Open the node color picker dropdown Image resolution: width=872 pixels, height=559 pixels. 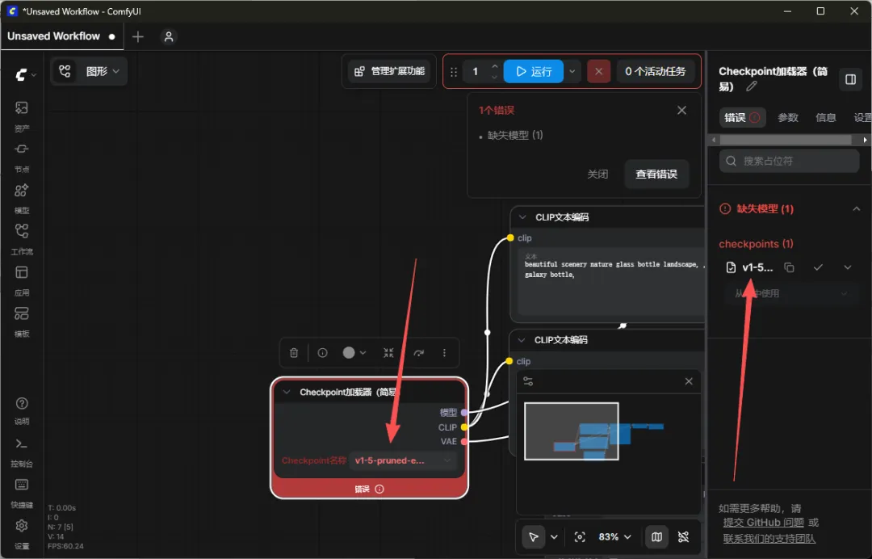point(354,353)
